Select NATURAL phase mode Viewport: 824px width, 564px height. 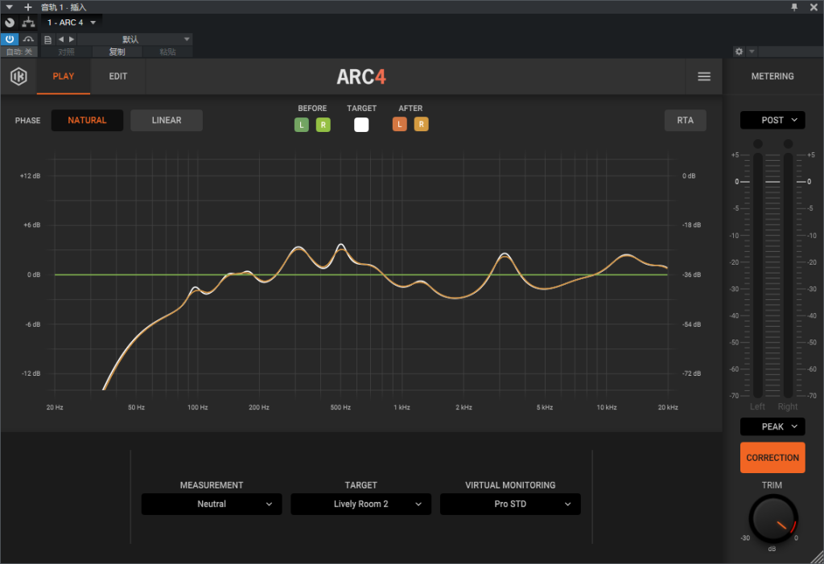87,121
